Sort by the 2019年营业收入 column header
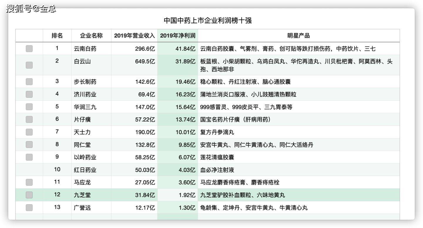Screen dimensions: 423x228 tap(134, 36)
